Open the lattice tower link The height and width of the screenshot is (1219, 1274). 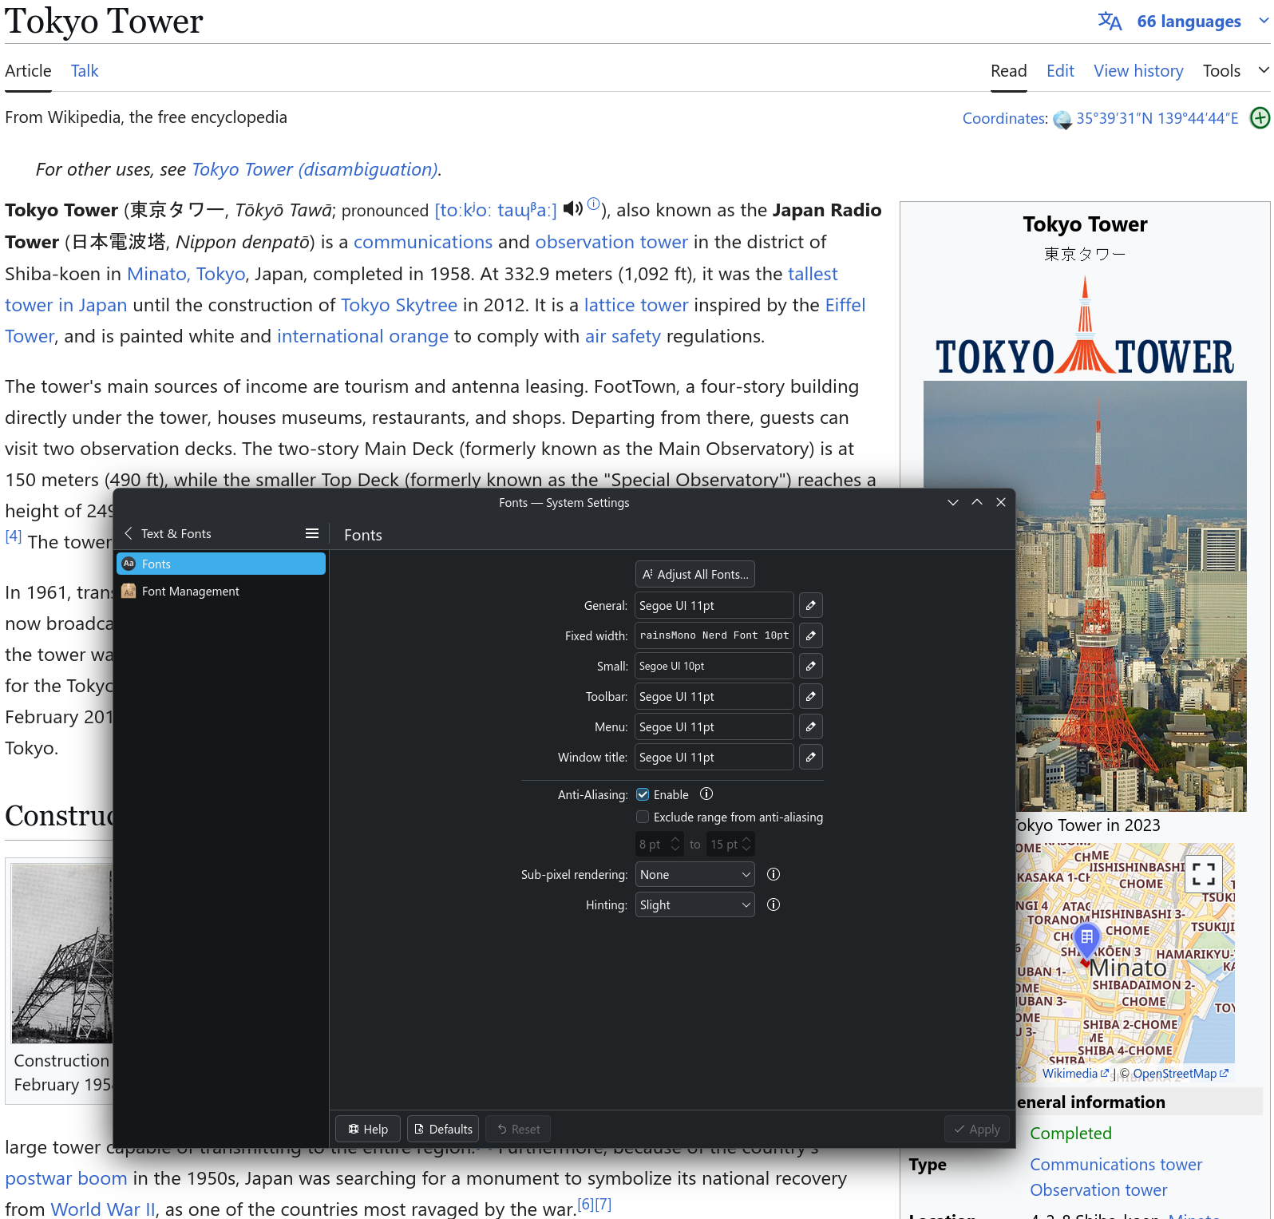636,305
